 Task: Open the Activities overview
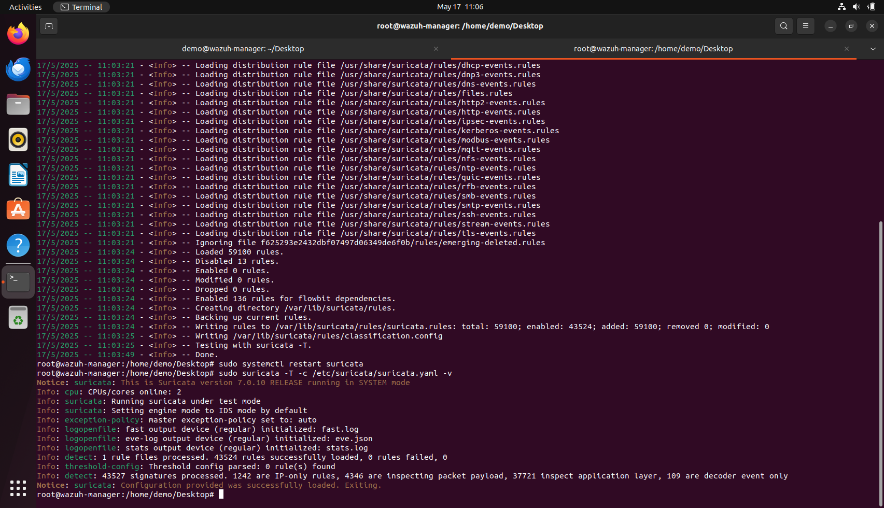pos(25,7)
